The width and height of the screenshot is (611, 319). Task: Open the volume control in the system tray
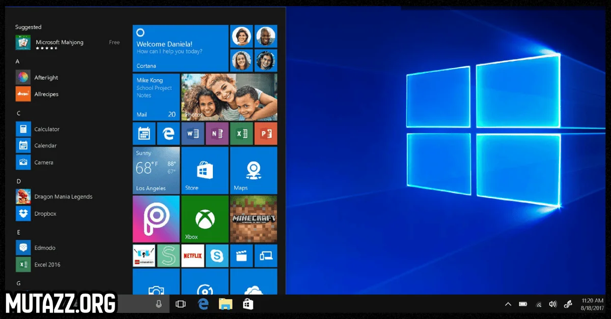coord(552,304)
